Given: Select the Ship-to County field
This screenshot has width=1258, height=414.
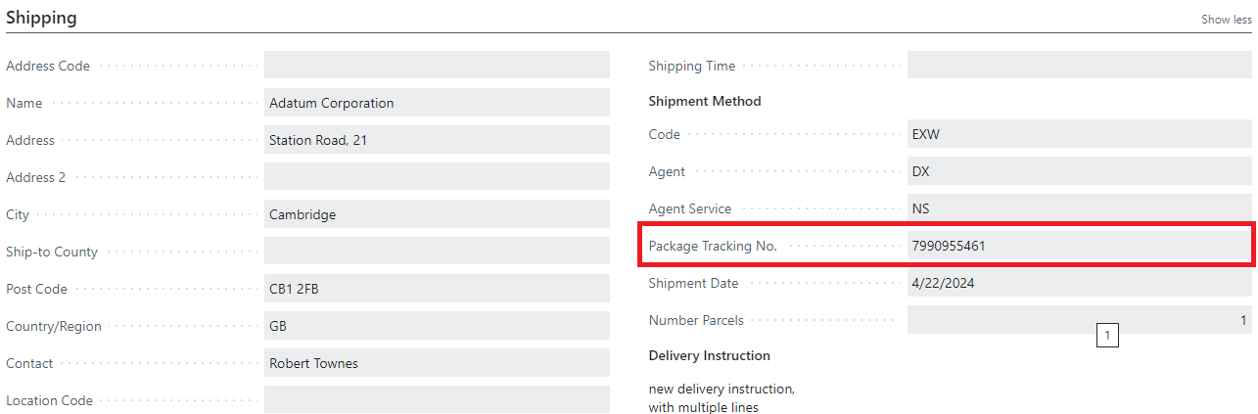Looking at the screenshot, I should click(x=437, y=252).
